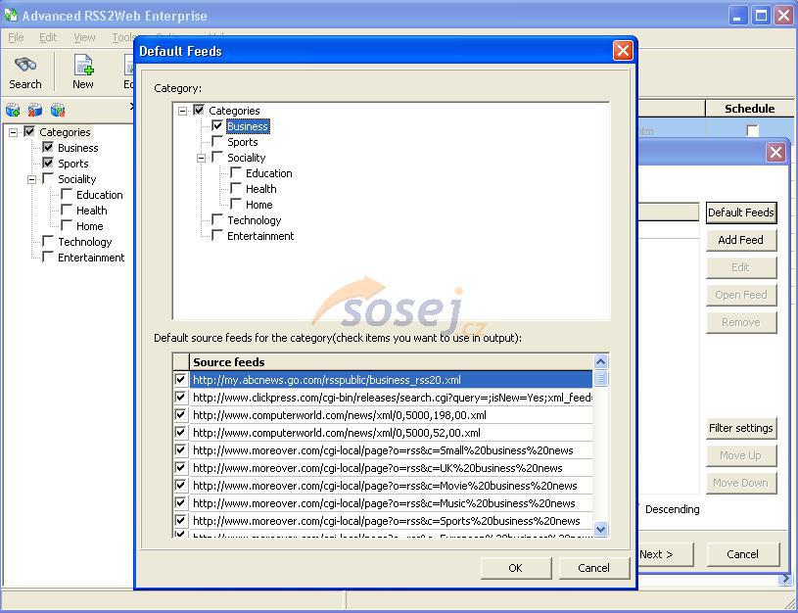Click the source feeds list scroll-up arrow
Screen dimensions: 798x613
coord(600,361)
